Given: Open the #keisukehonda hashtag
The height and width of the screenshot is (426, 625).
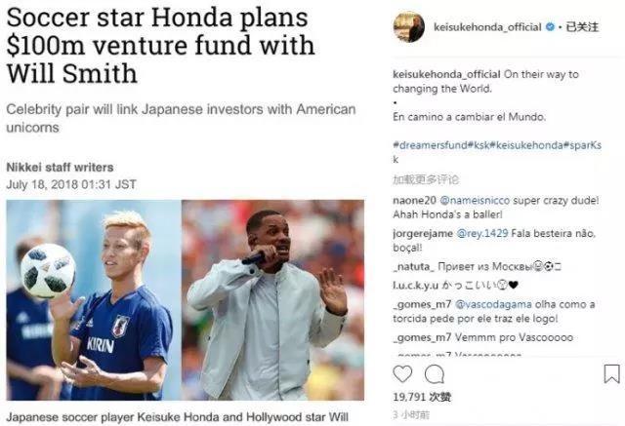Looking at the screenshot, I should (x=526, y=145).
